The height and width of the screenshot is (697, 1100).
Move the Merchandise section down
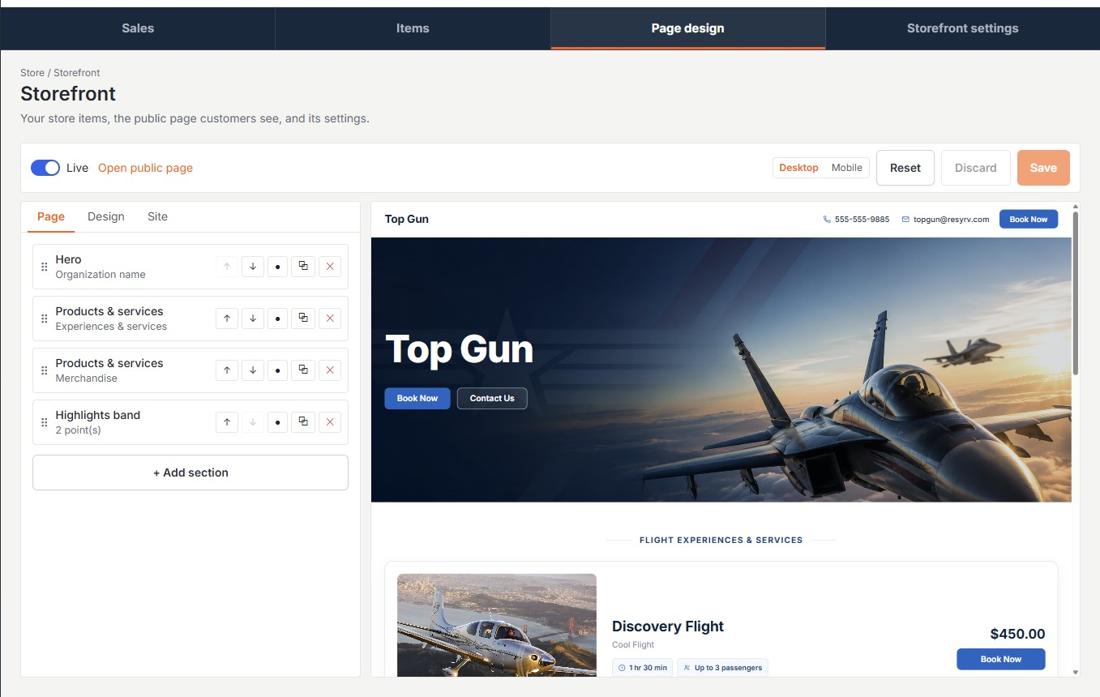point(253,370)
